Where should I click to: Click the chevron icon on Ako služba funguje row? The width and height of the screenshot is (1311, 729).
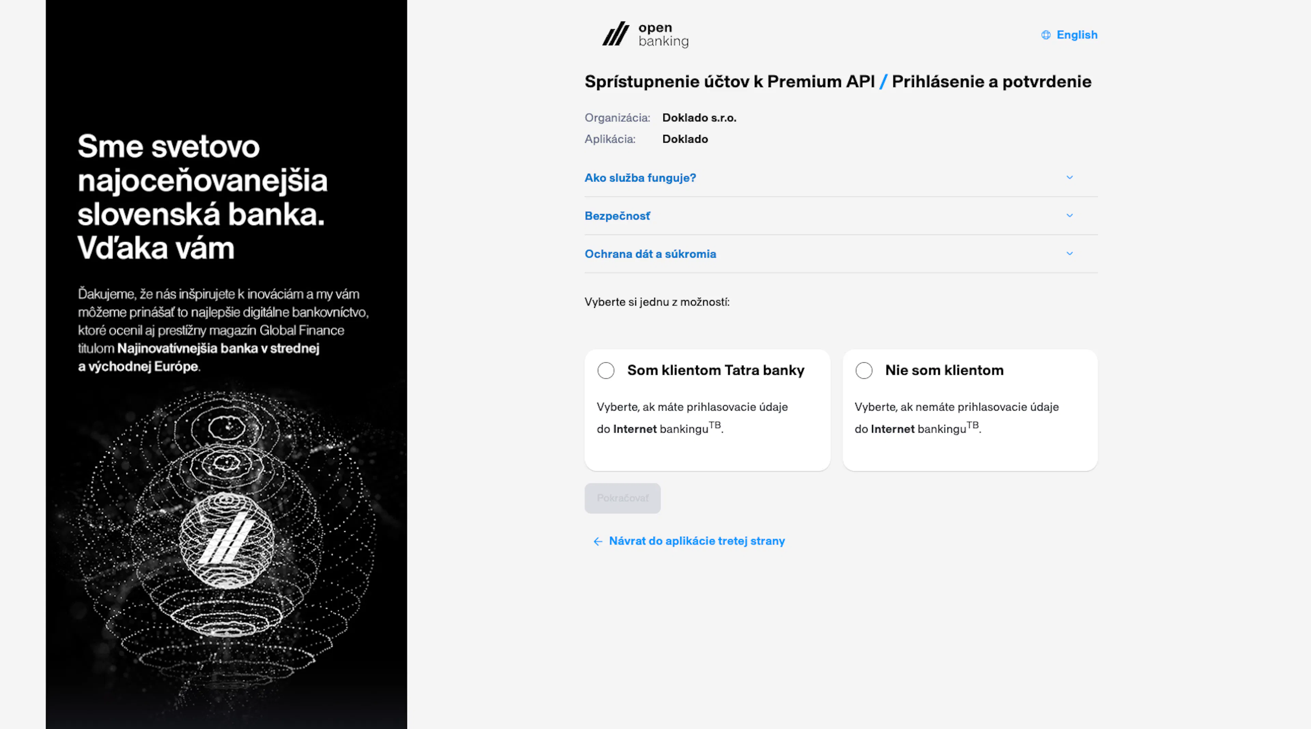tap(1070, 177)
